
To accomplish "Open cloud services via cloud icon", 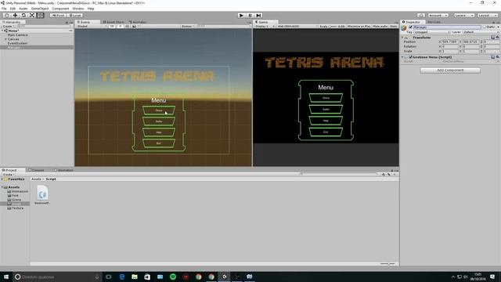I will point(421,16).
